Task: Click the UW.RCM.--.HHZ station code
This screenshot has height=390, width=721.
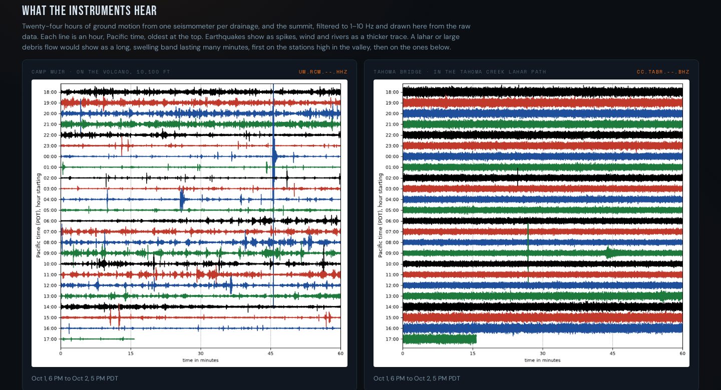Action: [x=323, y=72]
